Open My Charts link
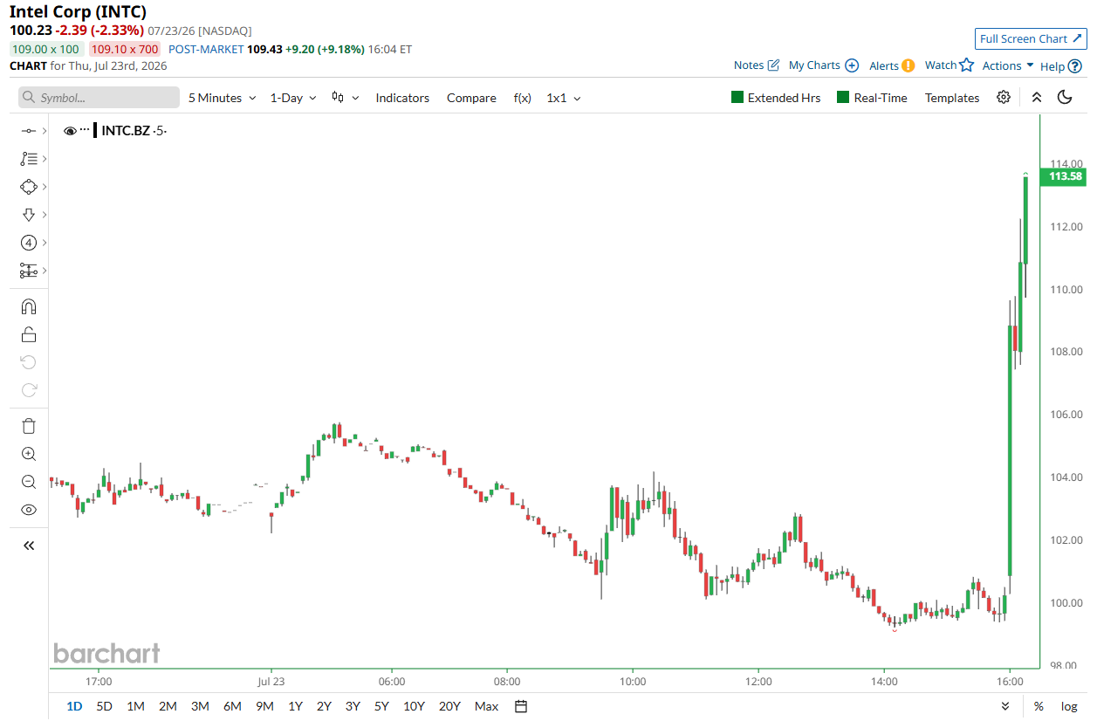 823,65
